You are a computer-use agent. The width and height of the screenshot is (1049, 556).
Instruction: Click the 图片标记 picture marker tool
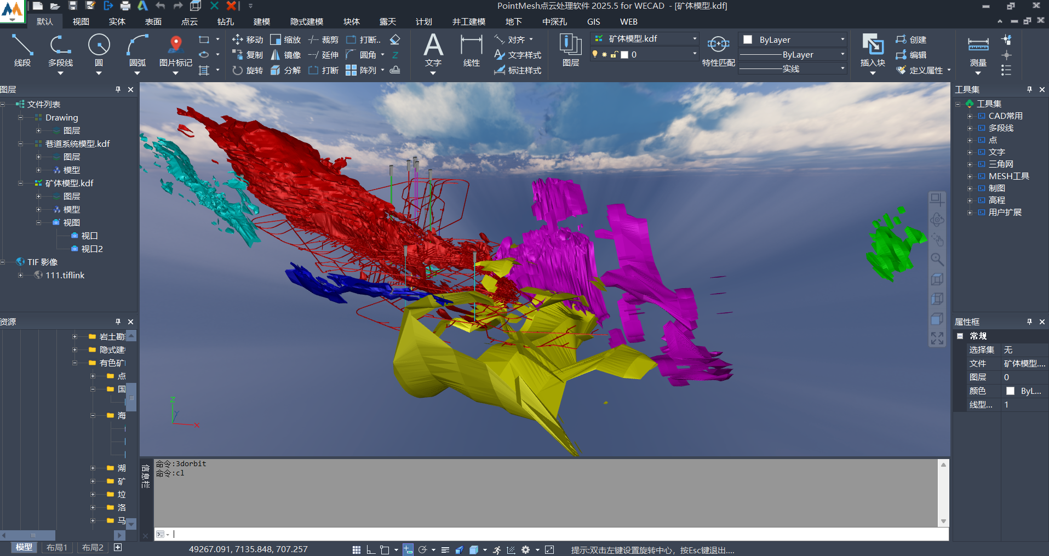click(175, 50)
